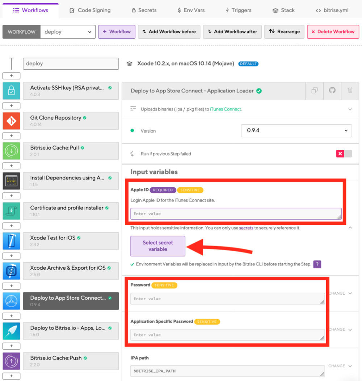
Task: Select the Xcode Test for iOS step
Action: pyautogui.click(x=71, y=241)
